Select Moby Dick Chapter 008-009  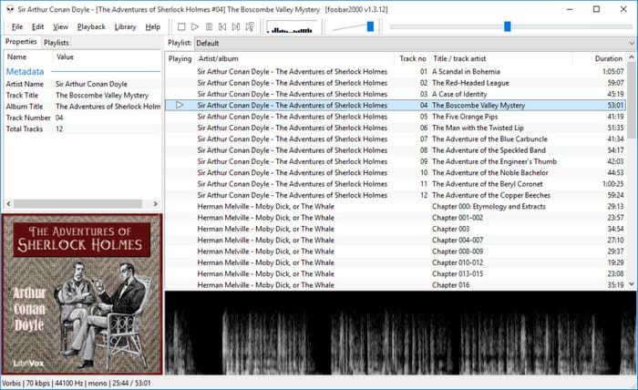(x=395, y=251)
